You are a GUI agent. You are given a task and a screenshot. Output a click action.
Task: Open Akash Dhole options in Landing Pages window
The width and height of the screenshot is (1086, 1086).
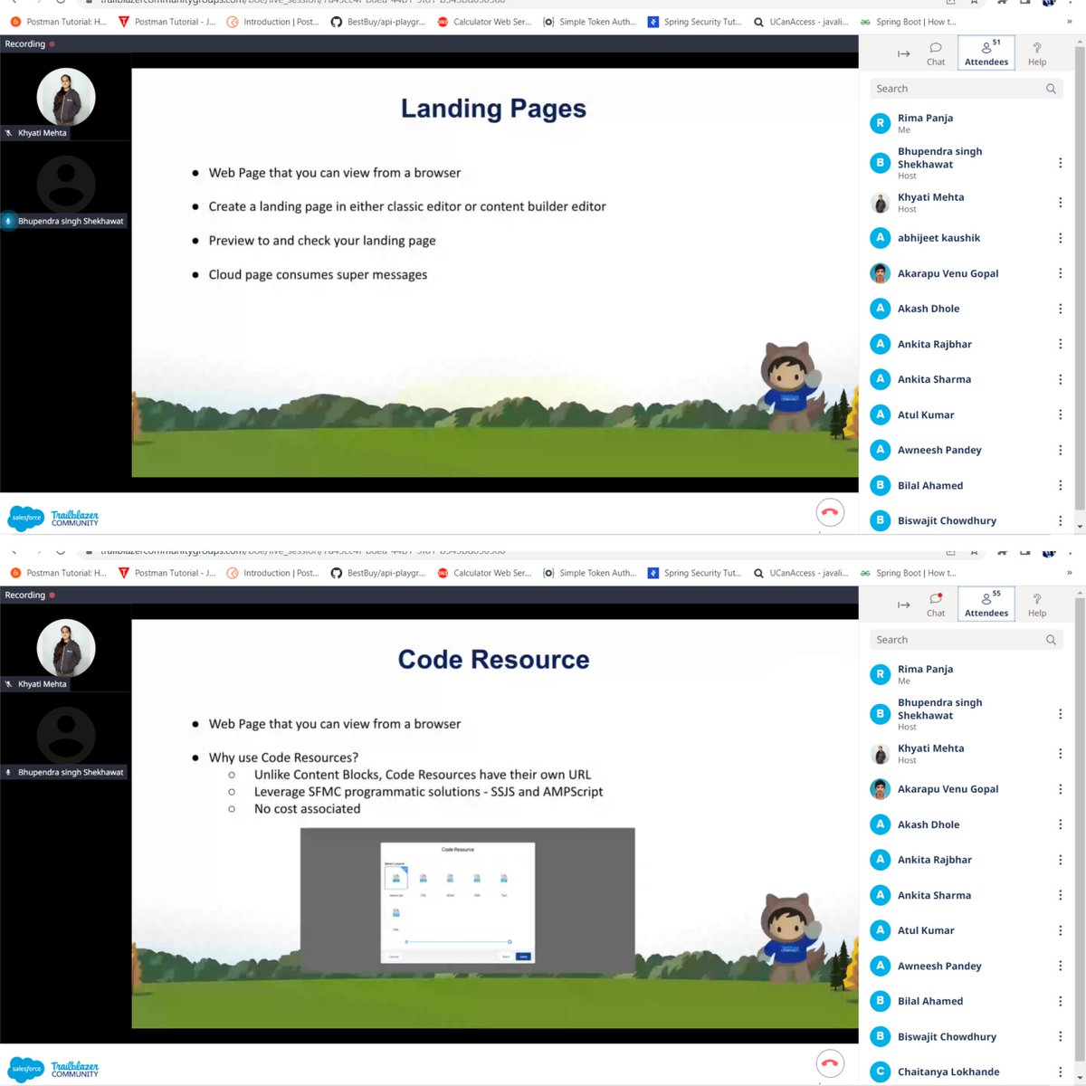pos(1060,309)
